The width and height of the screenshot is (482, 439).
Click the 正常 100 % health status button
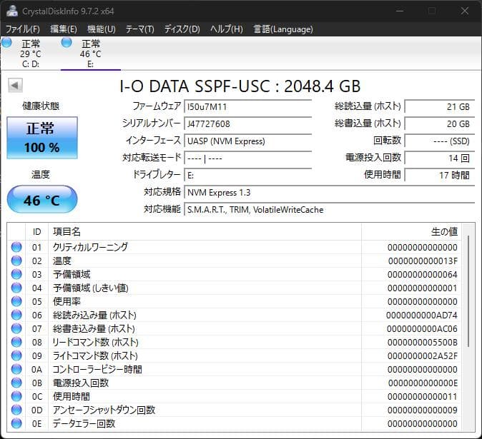pos(42,138)
